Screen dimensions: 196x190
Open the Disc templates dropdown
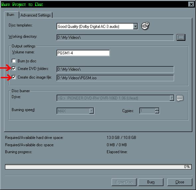click(135, 26)
